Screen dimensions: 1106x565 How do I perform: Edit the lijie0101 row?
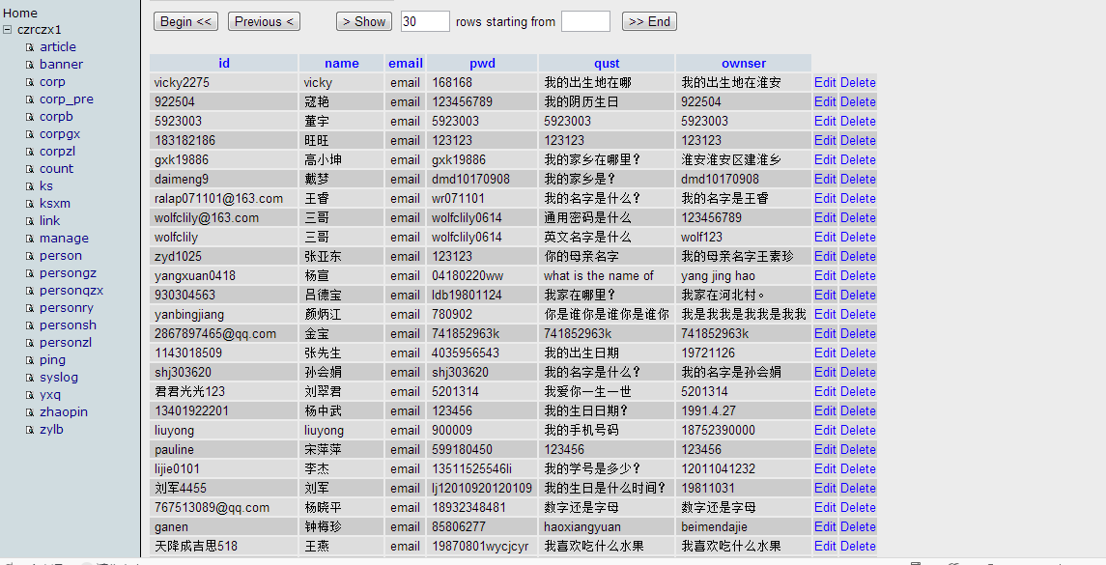[x=825, y=468]
